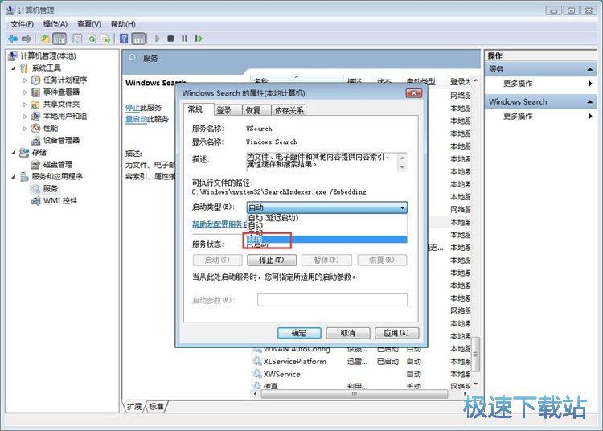Image resolution: width=603 pixels, height=431 pixels.
Task: Click the 应用(A) button
Action: click(396, 333)
